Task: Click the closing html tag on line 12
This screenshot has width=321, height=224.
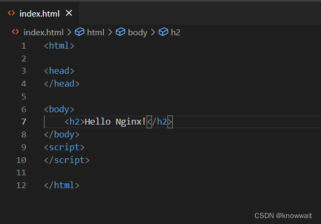Action: [x=62, y=186]
